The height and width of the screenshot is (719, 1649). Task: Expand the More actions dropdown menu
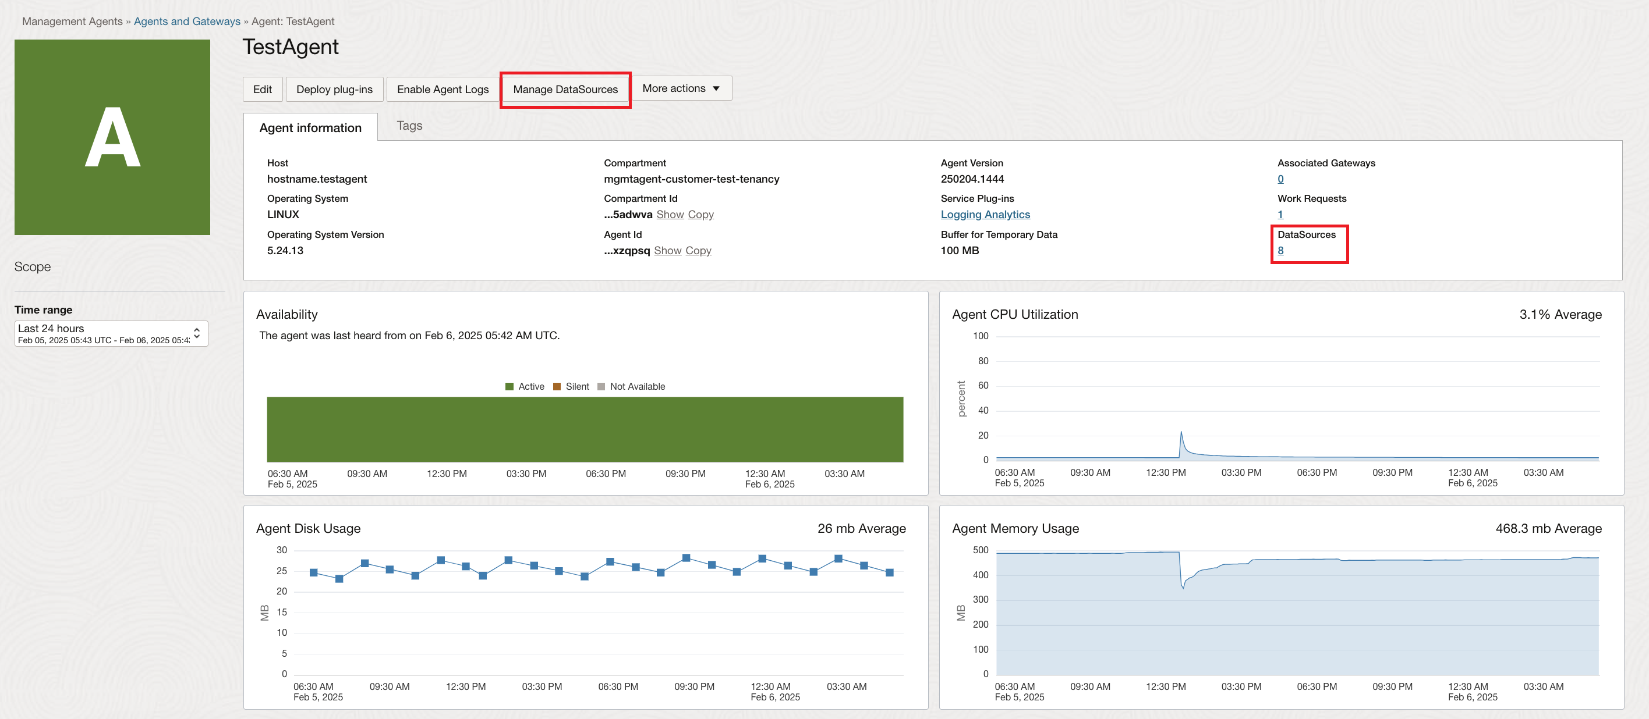[x=681, y=88]
